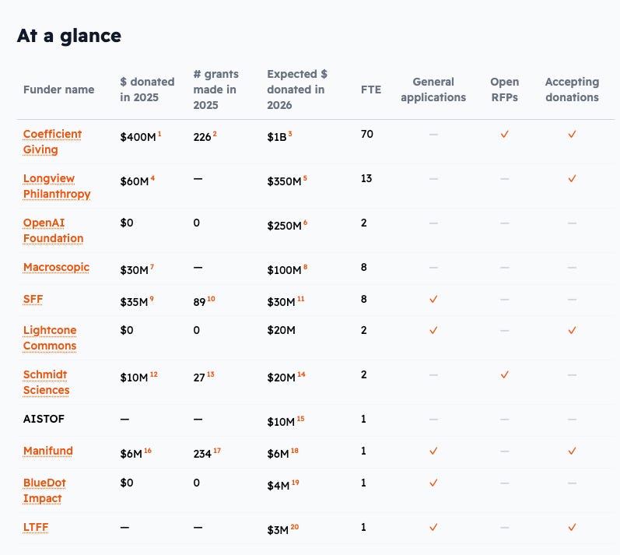Open the Longview Philanthropy link
Image resolution: width=620 pixels, height=555 pixels.
57,186
